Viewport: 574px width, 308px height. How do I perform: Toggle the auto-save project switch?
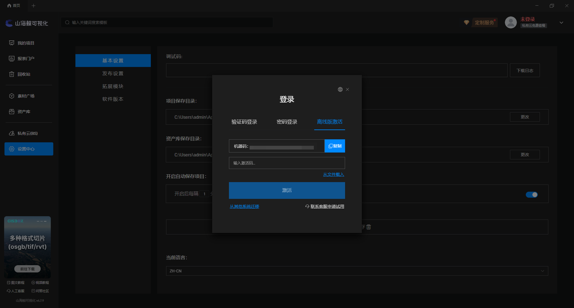(532, 195)
